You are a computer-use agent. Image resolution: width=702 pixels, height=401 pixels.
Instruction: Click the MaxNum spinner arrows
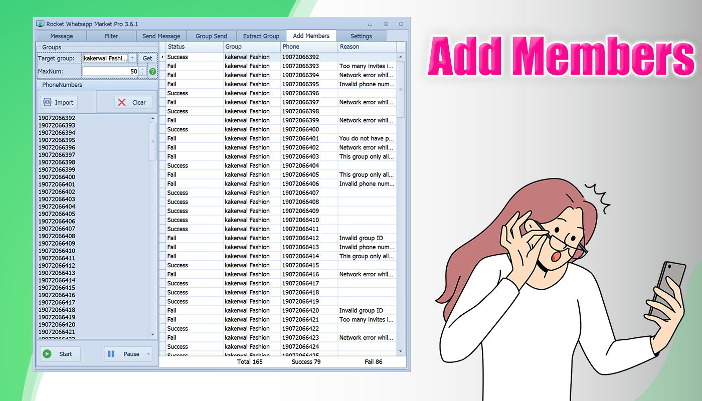[143, 71]
